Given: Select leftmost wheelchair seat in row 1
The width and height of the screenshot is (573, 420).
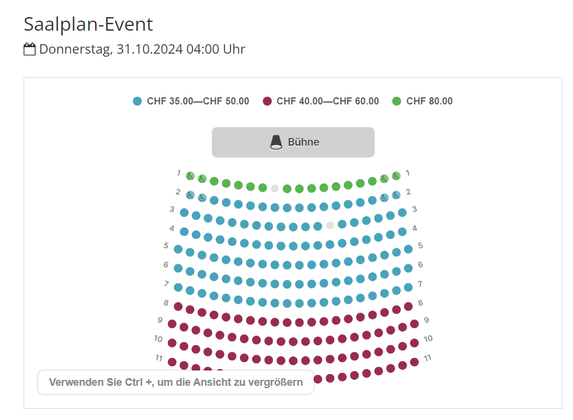Looking at the screenshot, I should click(190, 176).
